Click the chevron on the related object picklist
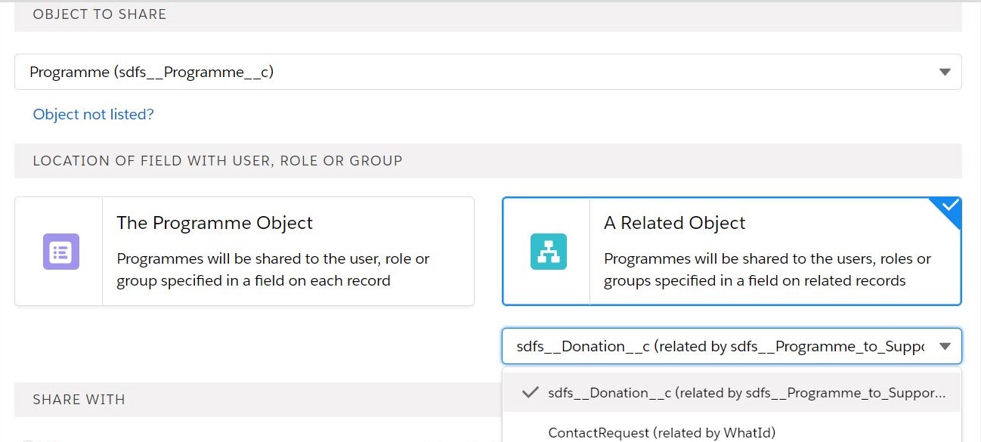The image size is (981, 442). click(x=944, y=345)
